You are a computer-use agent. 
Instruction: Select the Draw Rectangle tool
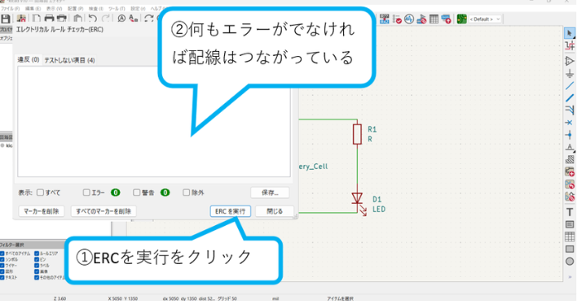tap(570, 249)
